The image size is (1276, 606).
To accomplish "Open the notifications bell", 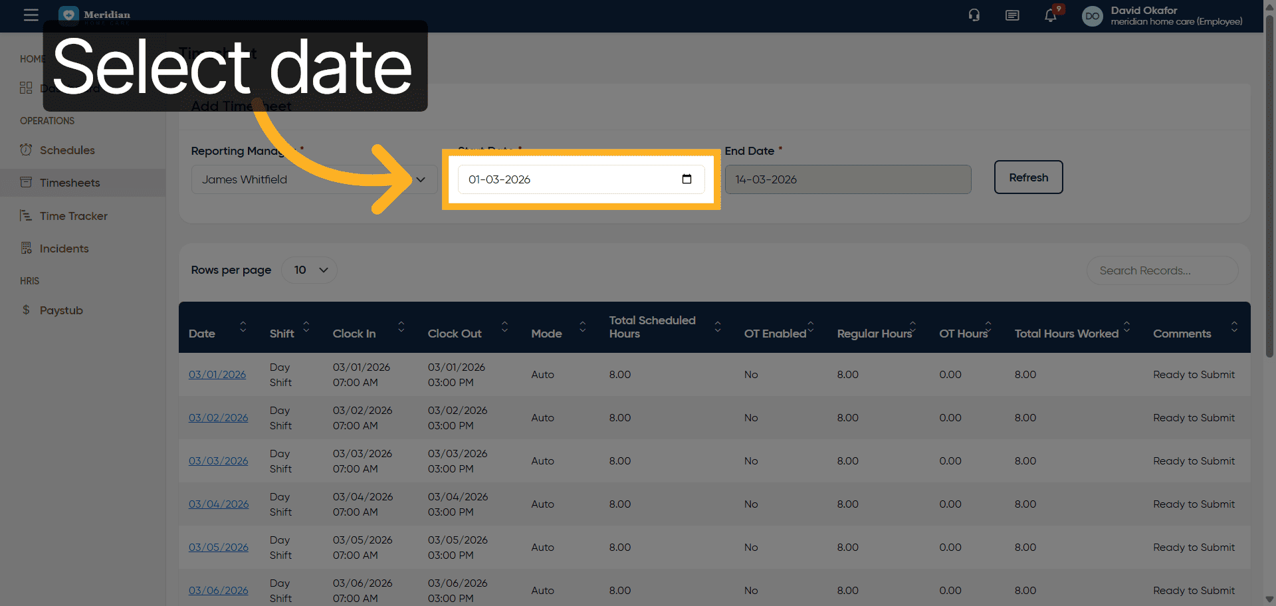I will coord(1050,15).
